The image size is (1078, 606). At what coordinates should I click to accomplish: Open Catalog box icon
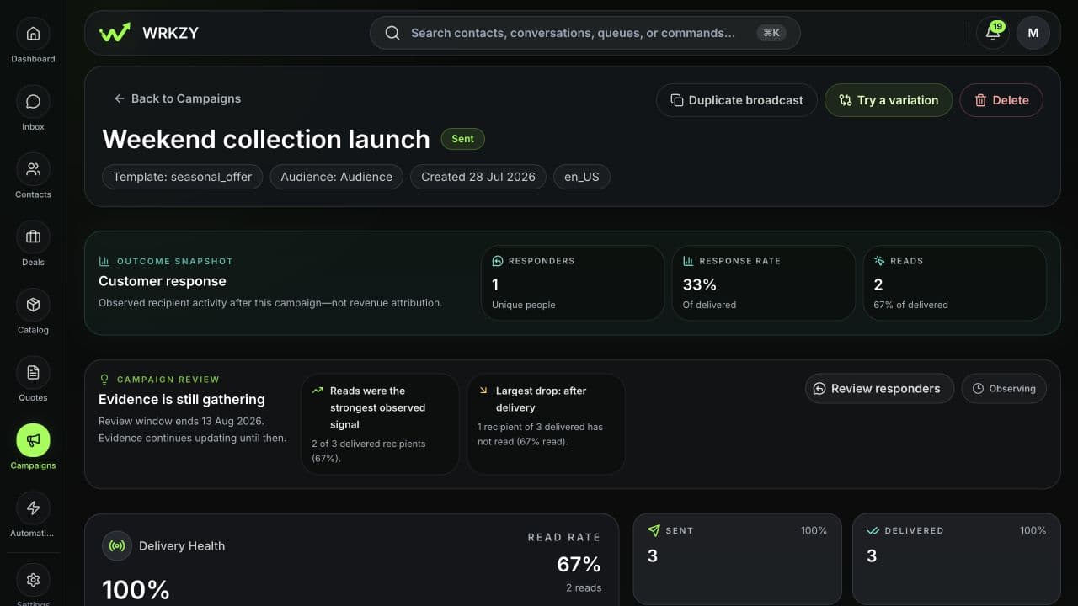33,305
